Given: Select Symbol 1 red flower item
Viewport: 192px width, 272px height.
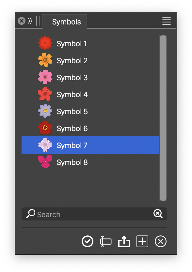Looking at the screenshot, I should tap(90, 43).
